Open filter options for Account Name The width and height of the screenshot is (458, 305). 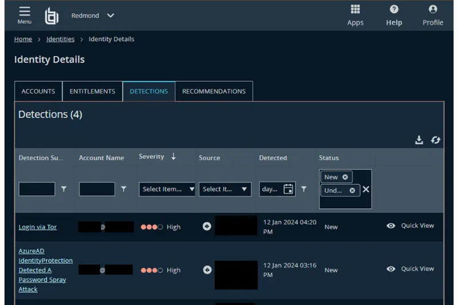tap(124, 189)
